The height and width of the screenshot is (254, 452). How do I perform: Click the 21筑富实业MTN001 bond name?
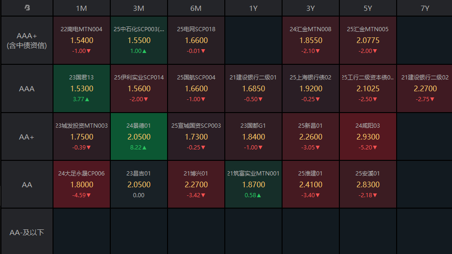point(253,174)
